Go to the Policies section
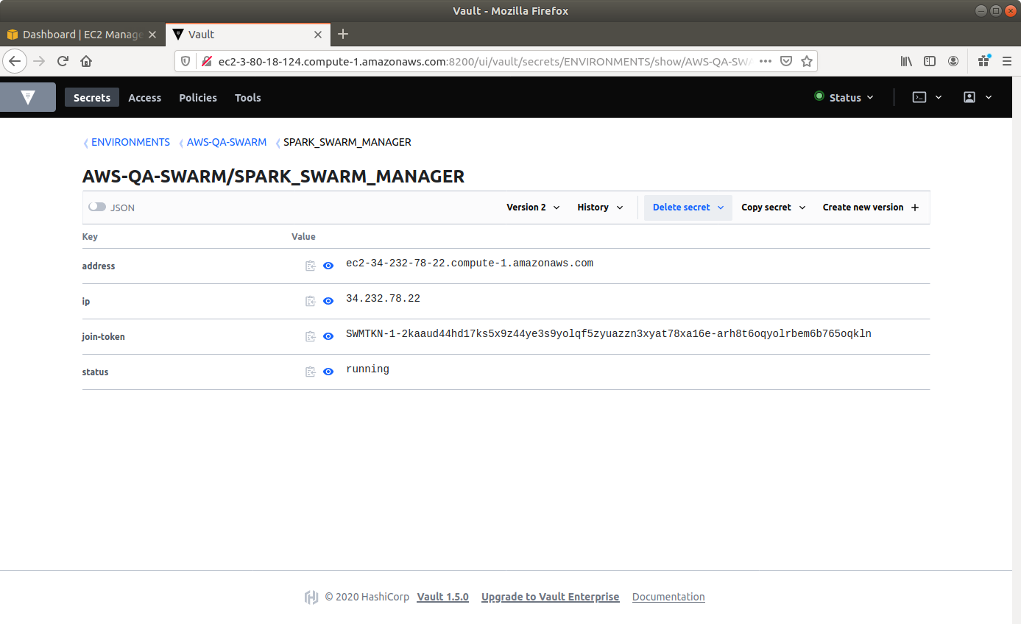Screen dimensions: 1021x624 [198, 97]
